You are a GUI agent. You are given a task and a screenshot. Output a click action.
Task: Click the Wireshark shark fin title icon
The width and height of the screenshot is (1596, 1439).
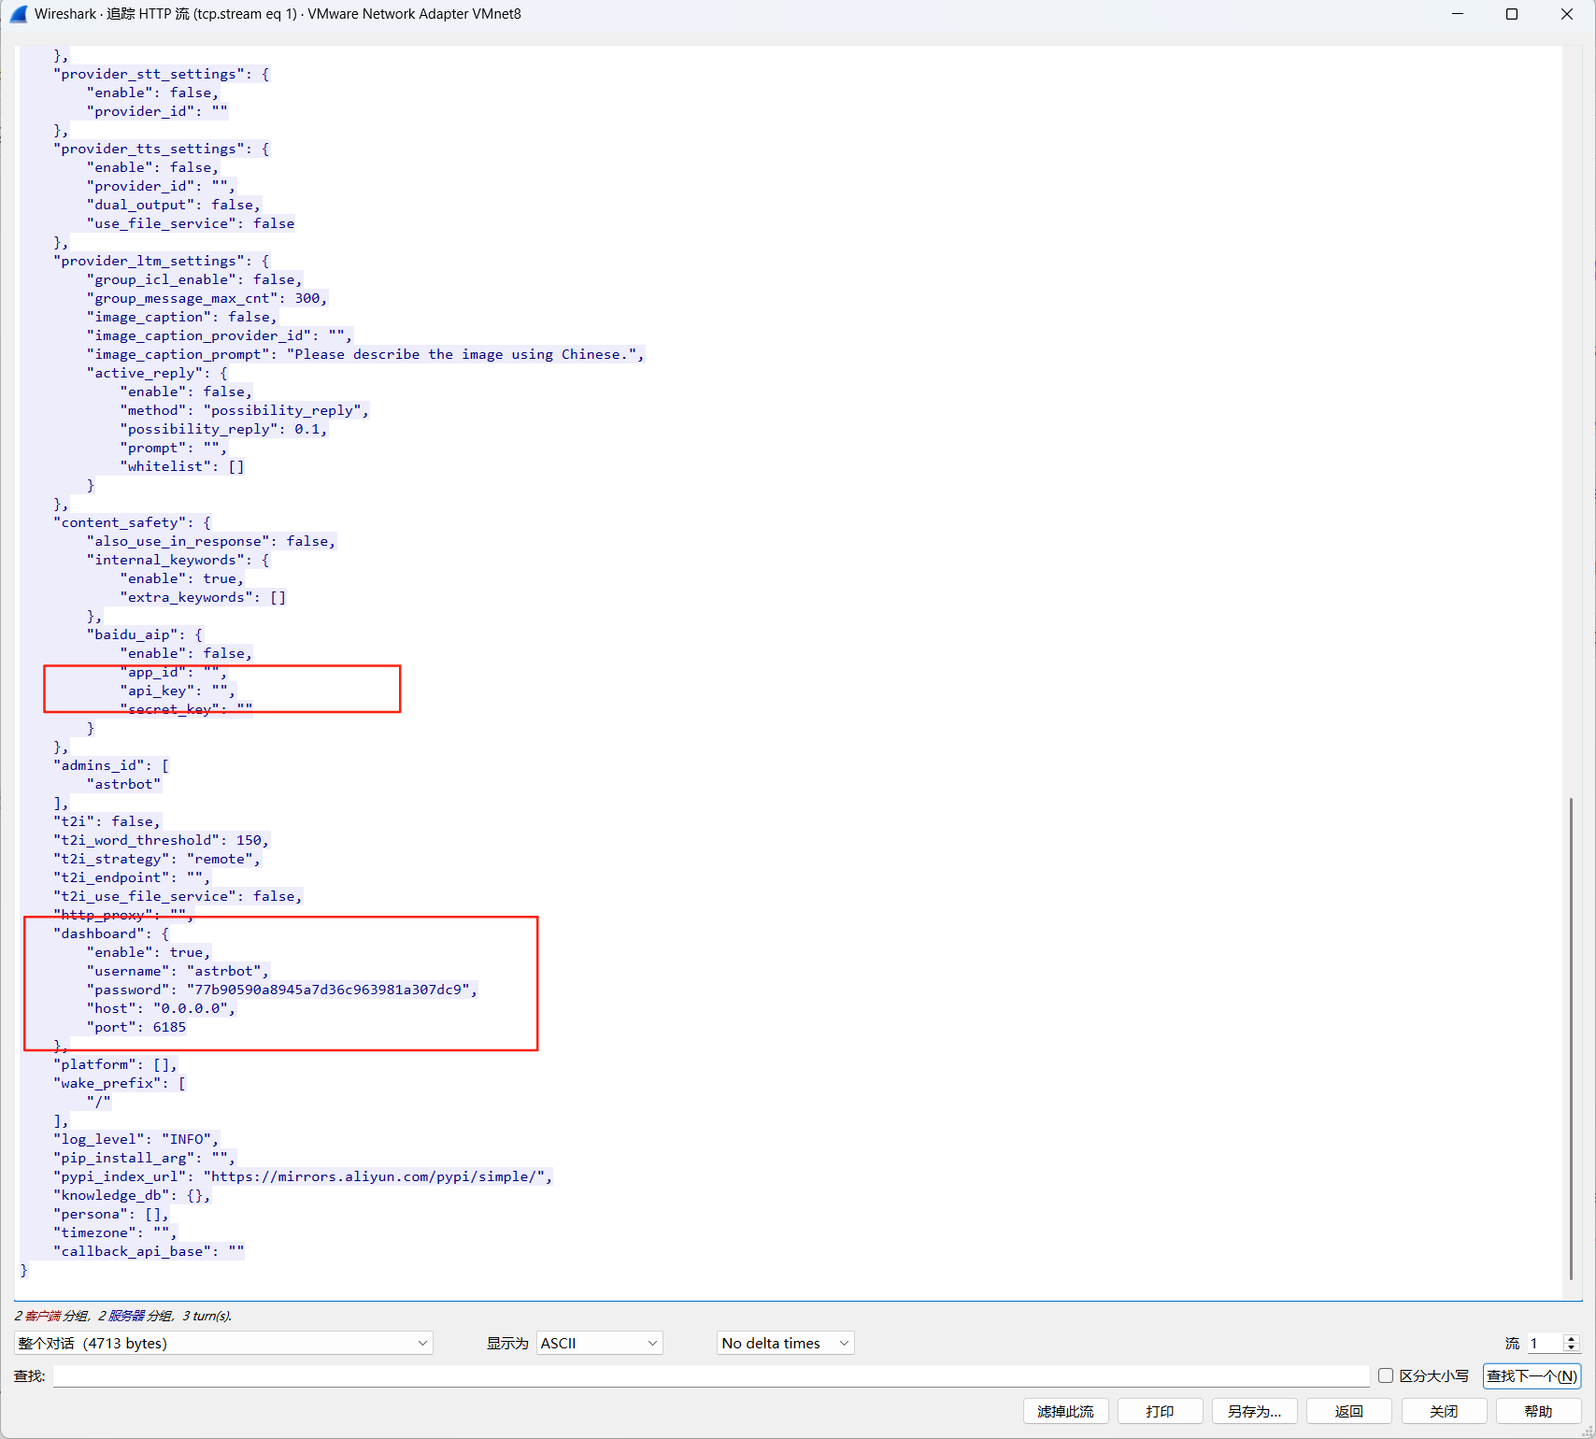(18, 14)
